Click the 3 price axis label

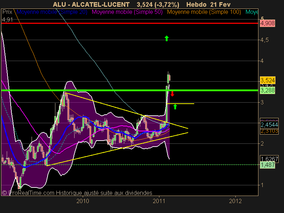click(x=262, y=102)
